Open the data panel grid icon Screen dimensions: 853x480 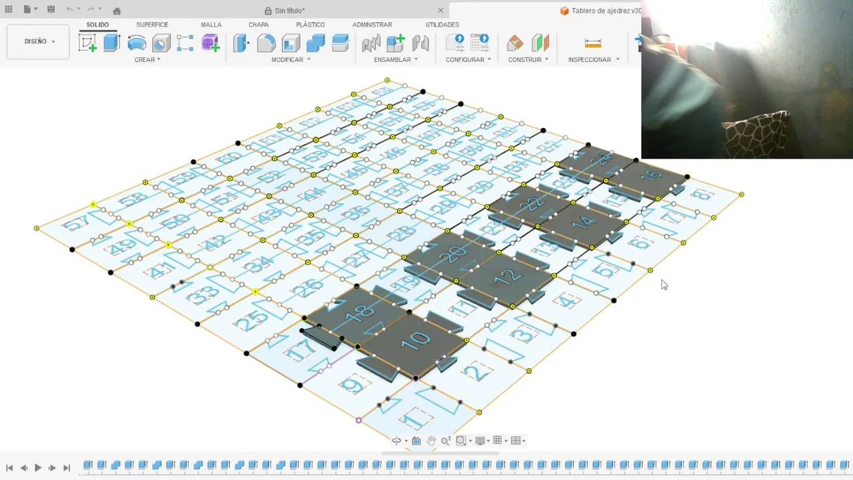click(9, 10)
